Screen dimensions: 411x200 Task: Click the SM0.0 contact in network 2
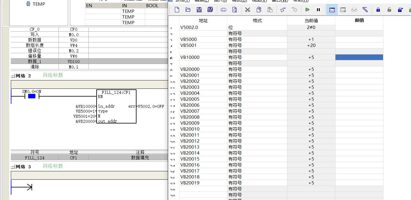(x=31, y=96)
